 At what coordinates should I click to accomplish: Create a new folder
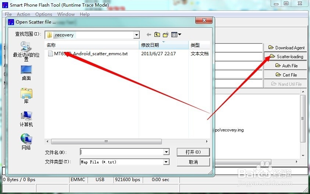click(x=166, y=35)
